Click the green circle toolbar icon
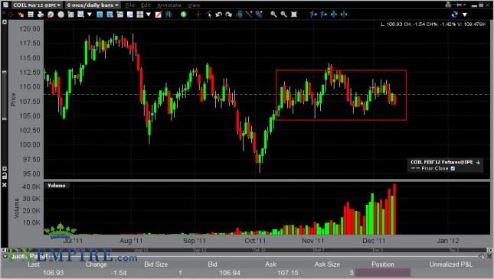 pyautogui.click(x=183, y=15)
